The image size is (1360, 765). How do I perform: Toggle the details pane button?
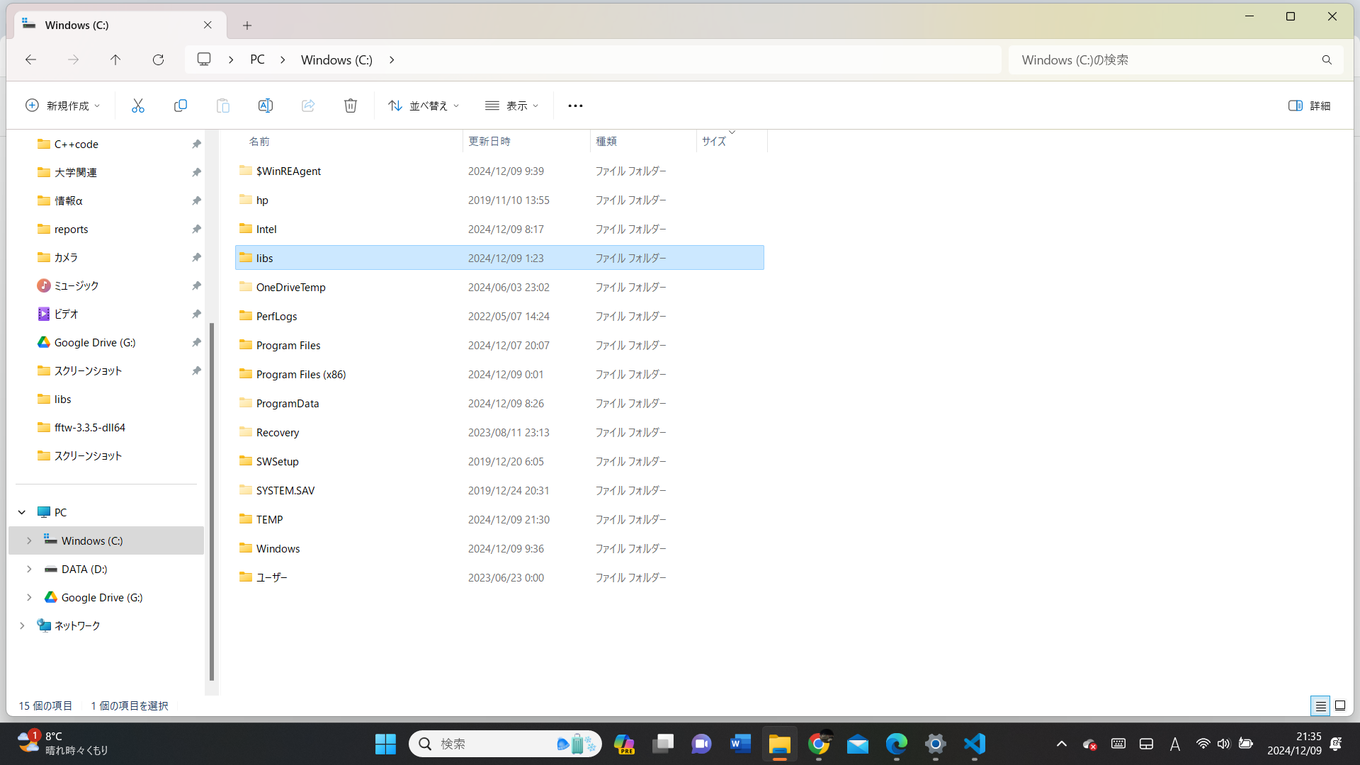[1309, 106]
